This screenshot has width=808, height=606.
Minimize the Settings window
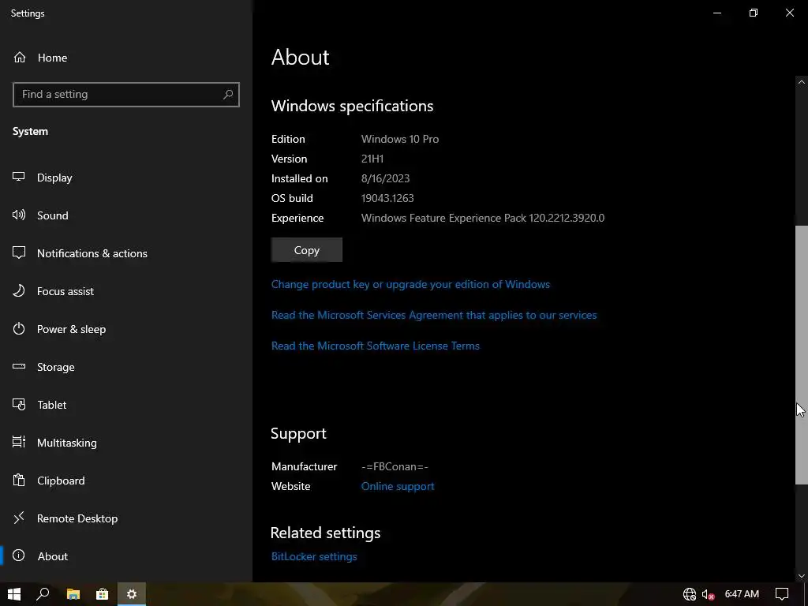click(x=716, y=13)
